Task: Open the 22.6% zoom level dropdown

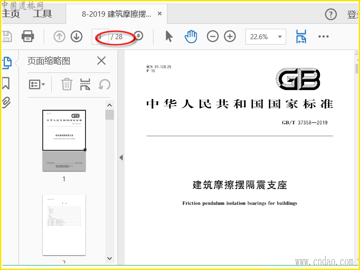Action: click(265, 36)
